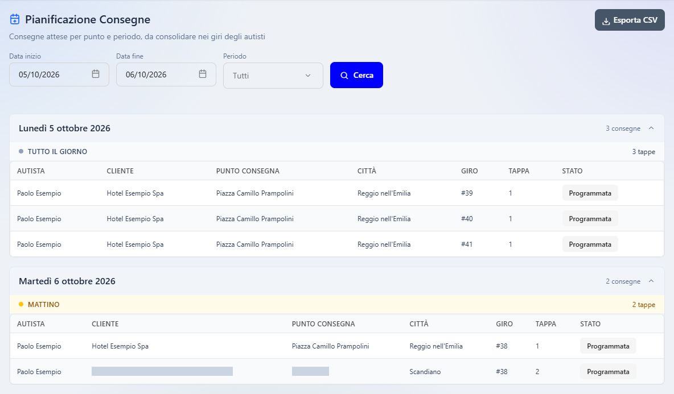674x394 pixels.
Task: Click Hotel Esempio Spa in the giro #40 row
Action: [x=135, y=218]
